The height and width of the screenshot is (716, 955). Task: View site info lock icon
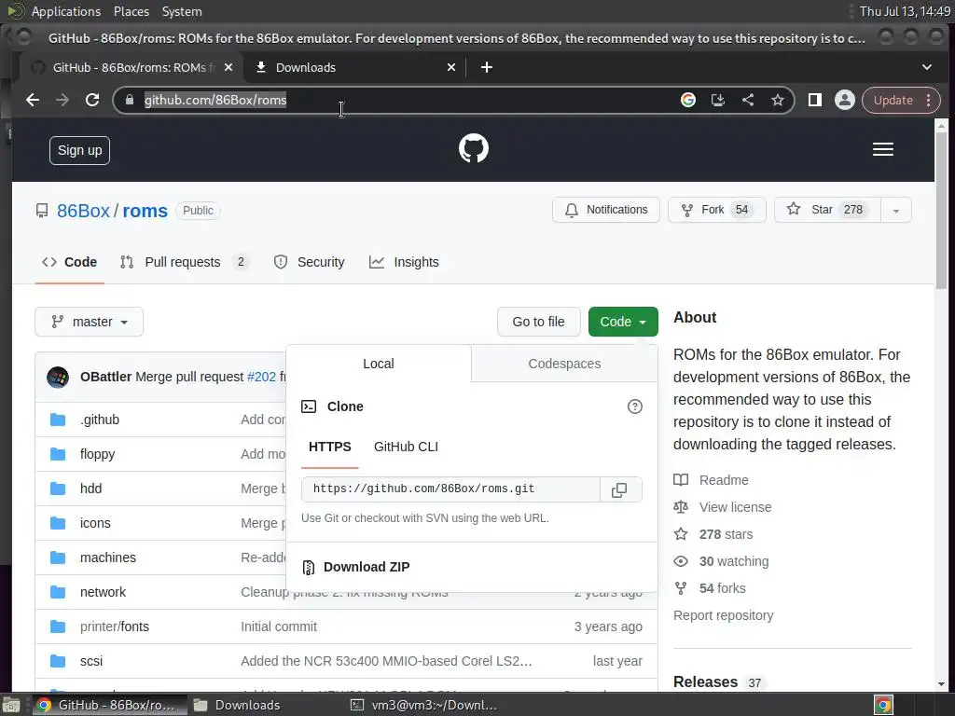click(129, 100)
